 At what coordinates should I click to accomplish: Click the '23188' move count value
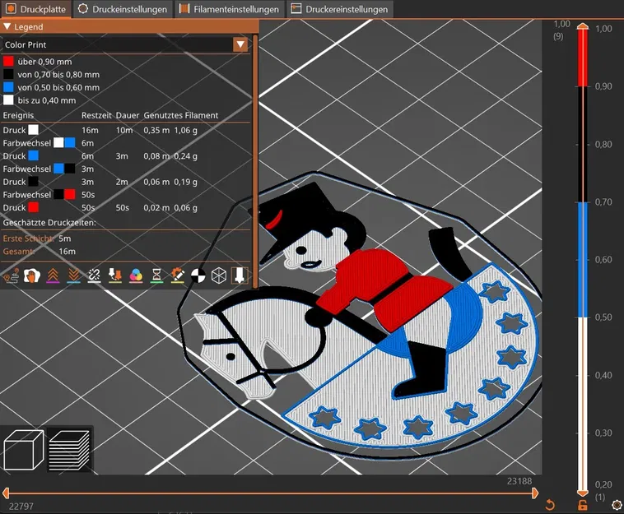(519, 481)
